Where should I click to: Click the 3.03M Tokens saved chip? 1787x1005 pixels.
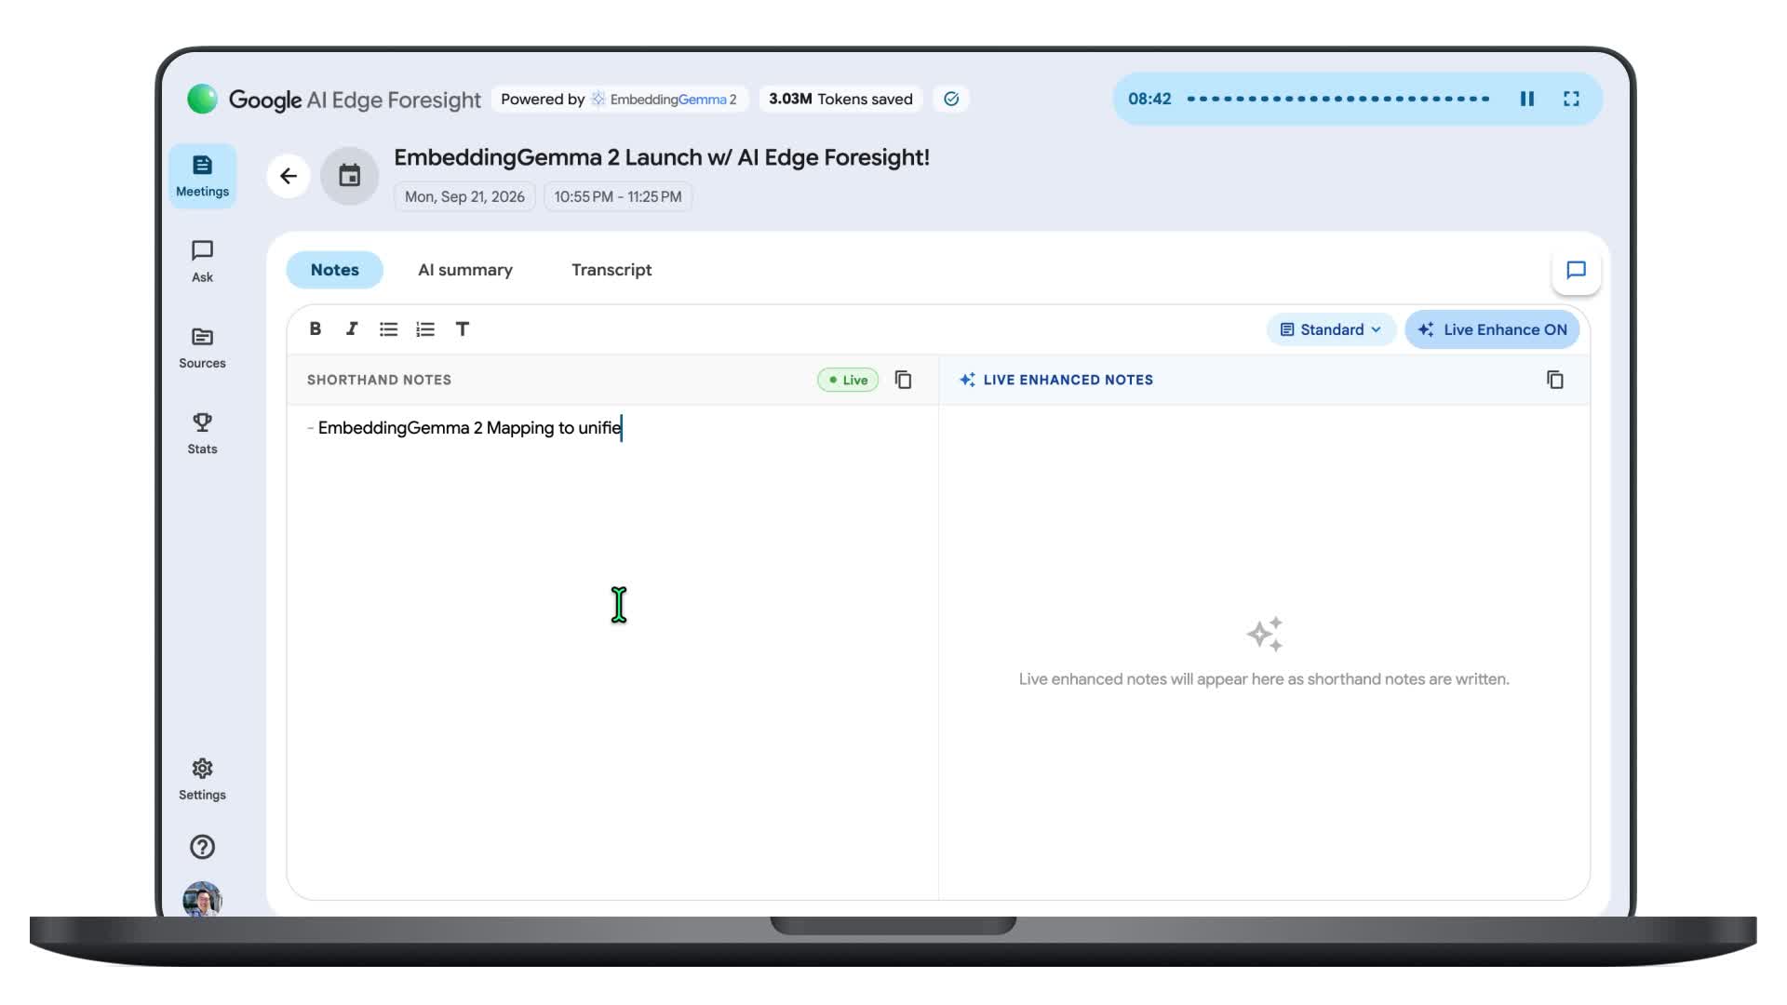point(840,99)
